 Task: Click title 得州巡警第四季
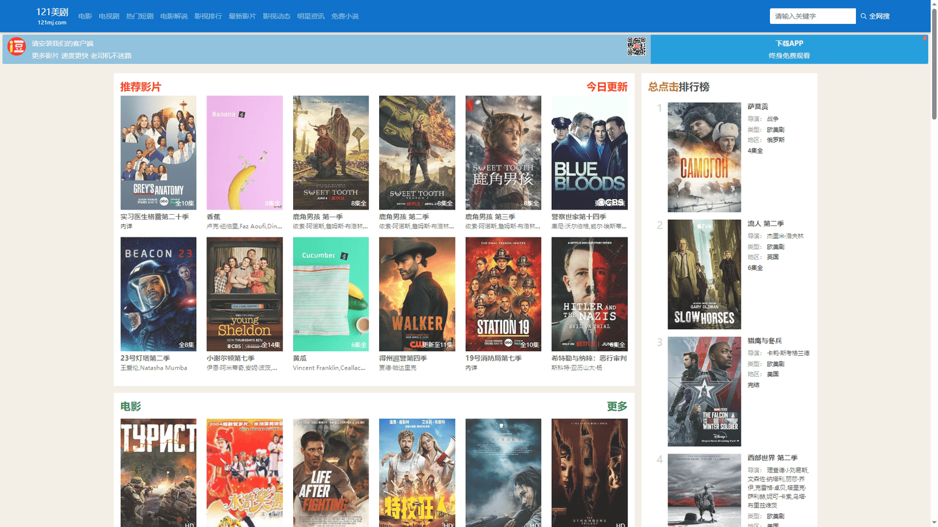pos(403,358)
